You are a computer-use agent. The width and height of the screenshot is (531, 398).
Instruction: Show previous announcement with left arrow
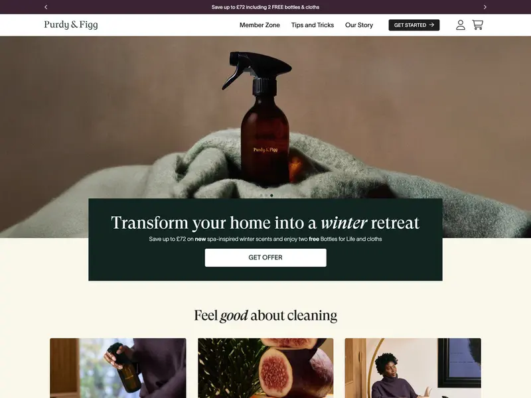[x=46, y=7]
